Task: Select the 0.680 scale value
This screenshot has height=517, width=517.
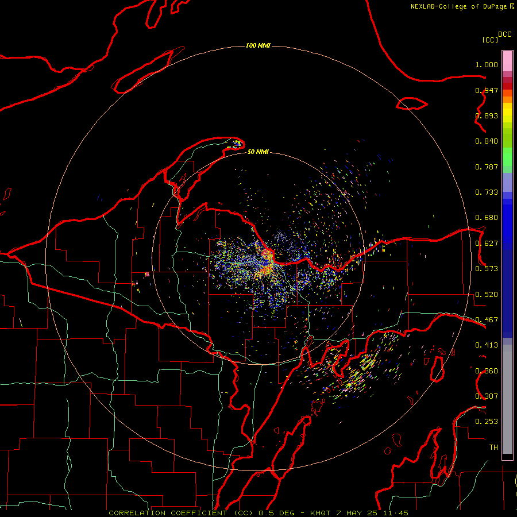Action: click(487, 218)
